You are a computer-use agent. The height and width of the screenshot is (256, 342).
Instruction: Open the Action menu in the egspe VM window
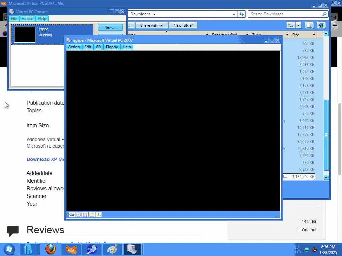click(74, 47)
